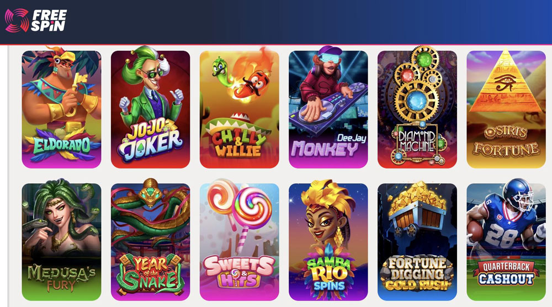
Task: Click the Free Spin swirl emblem
Action: coord(17,20)
